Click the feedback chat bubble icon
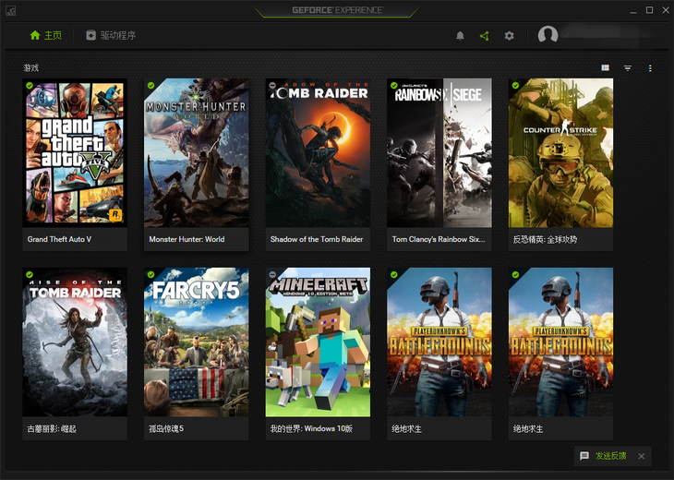 584,456
